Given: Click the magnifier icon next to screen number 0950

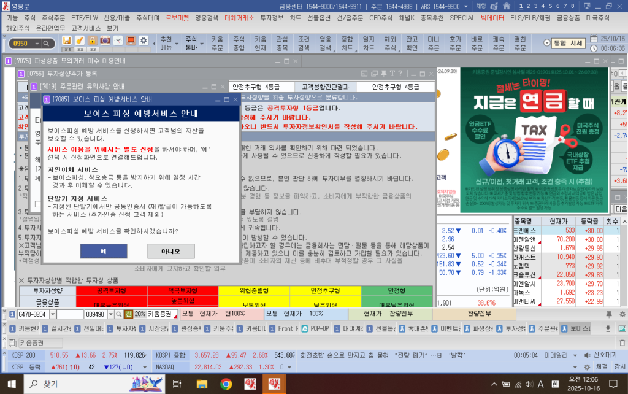Looking at the screenshot, I should pyautogui.click(x=46, y=43).
